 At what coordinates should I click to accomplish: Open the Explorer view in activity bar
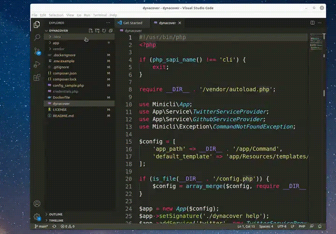(37, 25)
